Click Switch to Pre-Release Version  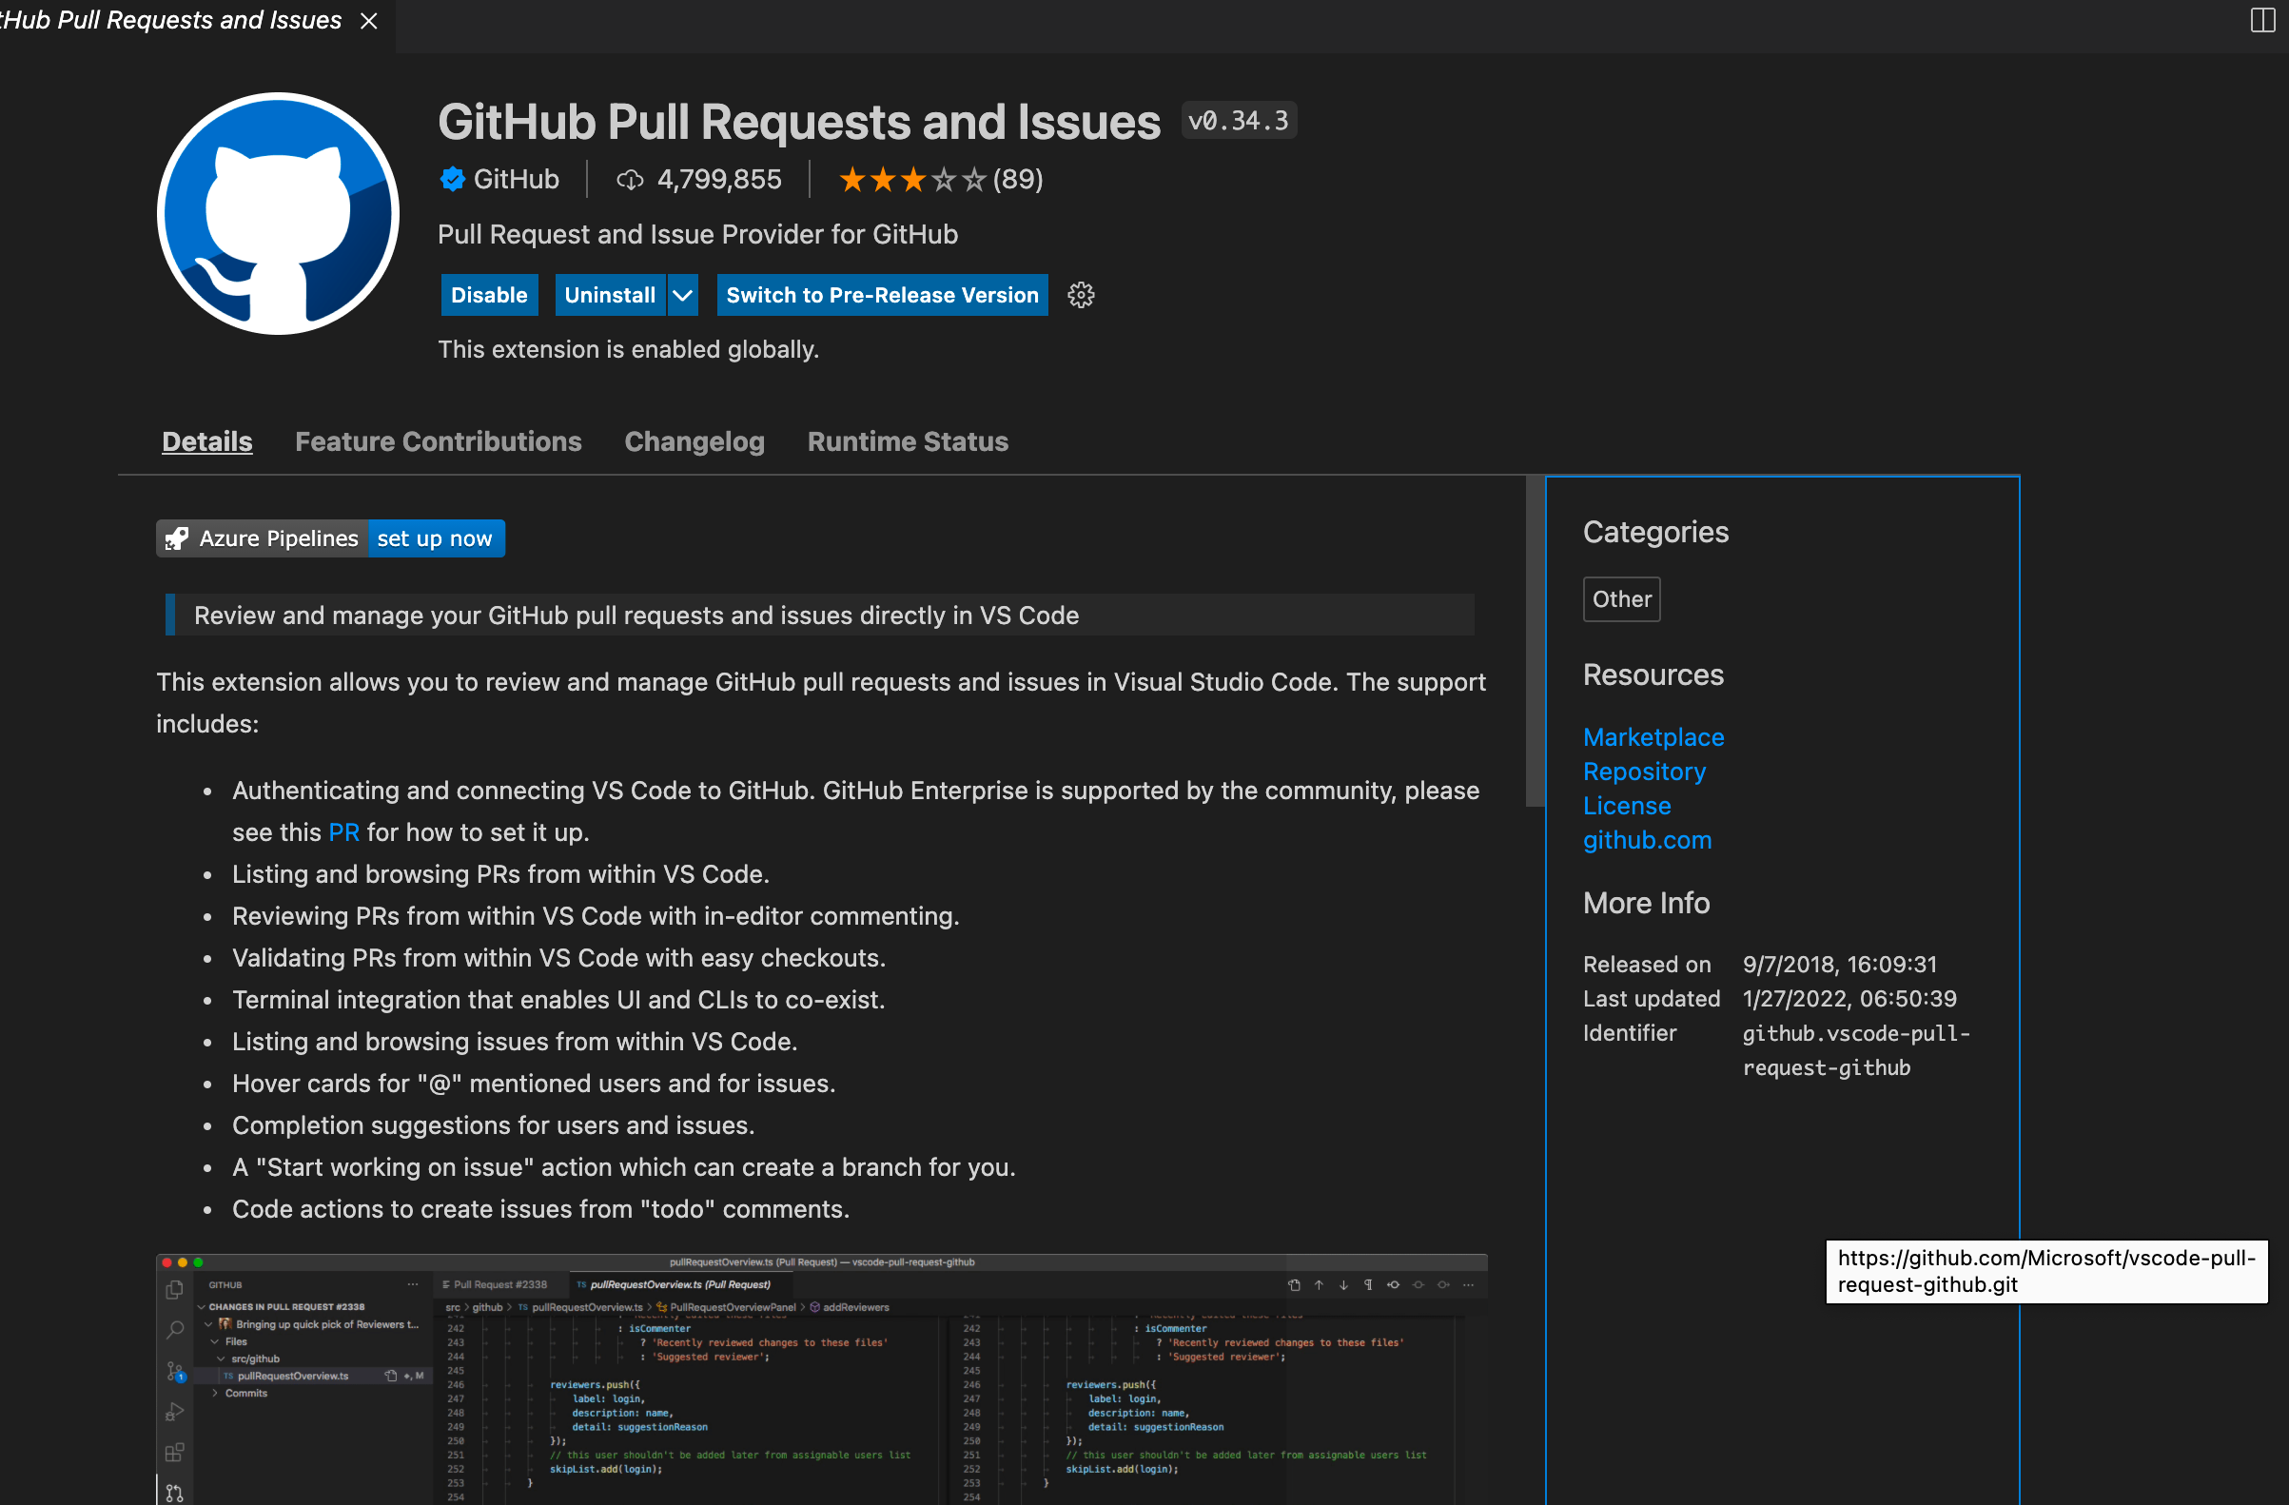click(881, 294)
